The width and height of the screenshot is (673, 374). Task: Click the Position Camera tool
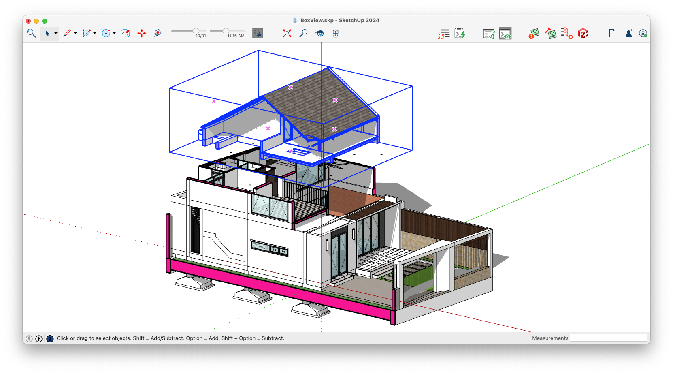335,33
